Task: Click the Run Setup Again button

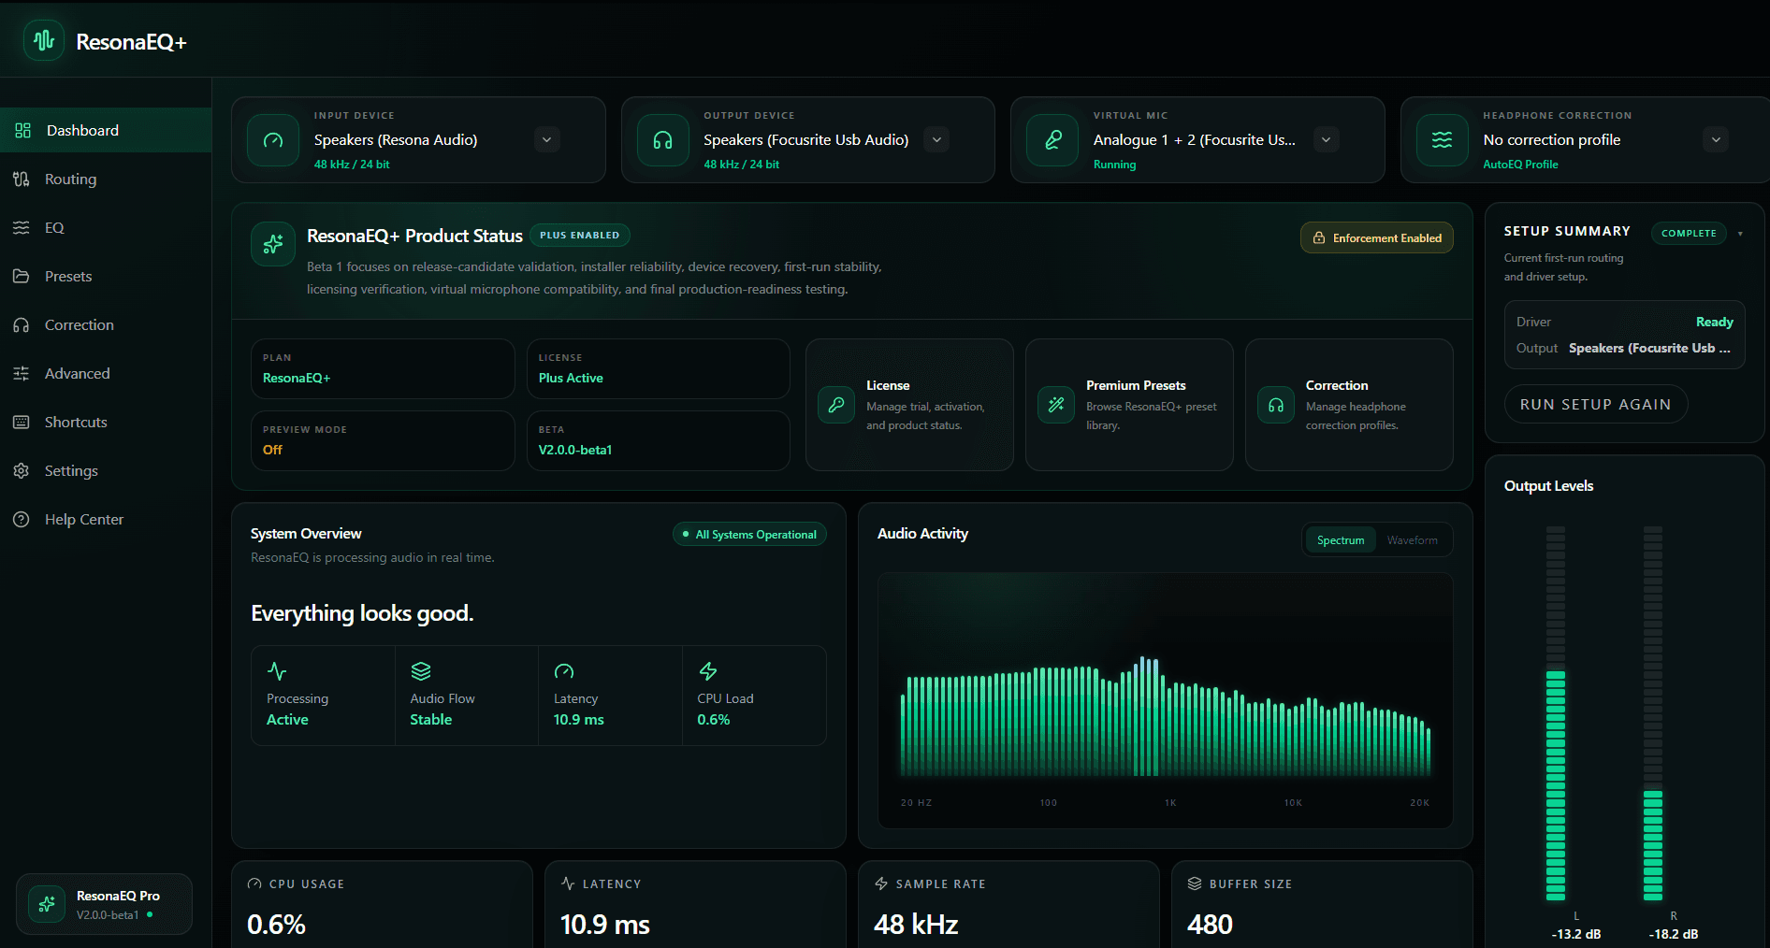Action: click(x=1596, y=404)
